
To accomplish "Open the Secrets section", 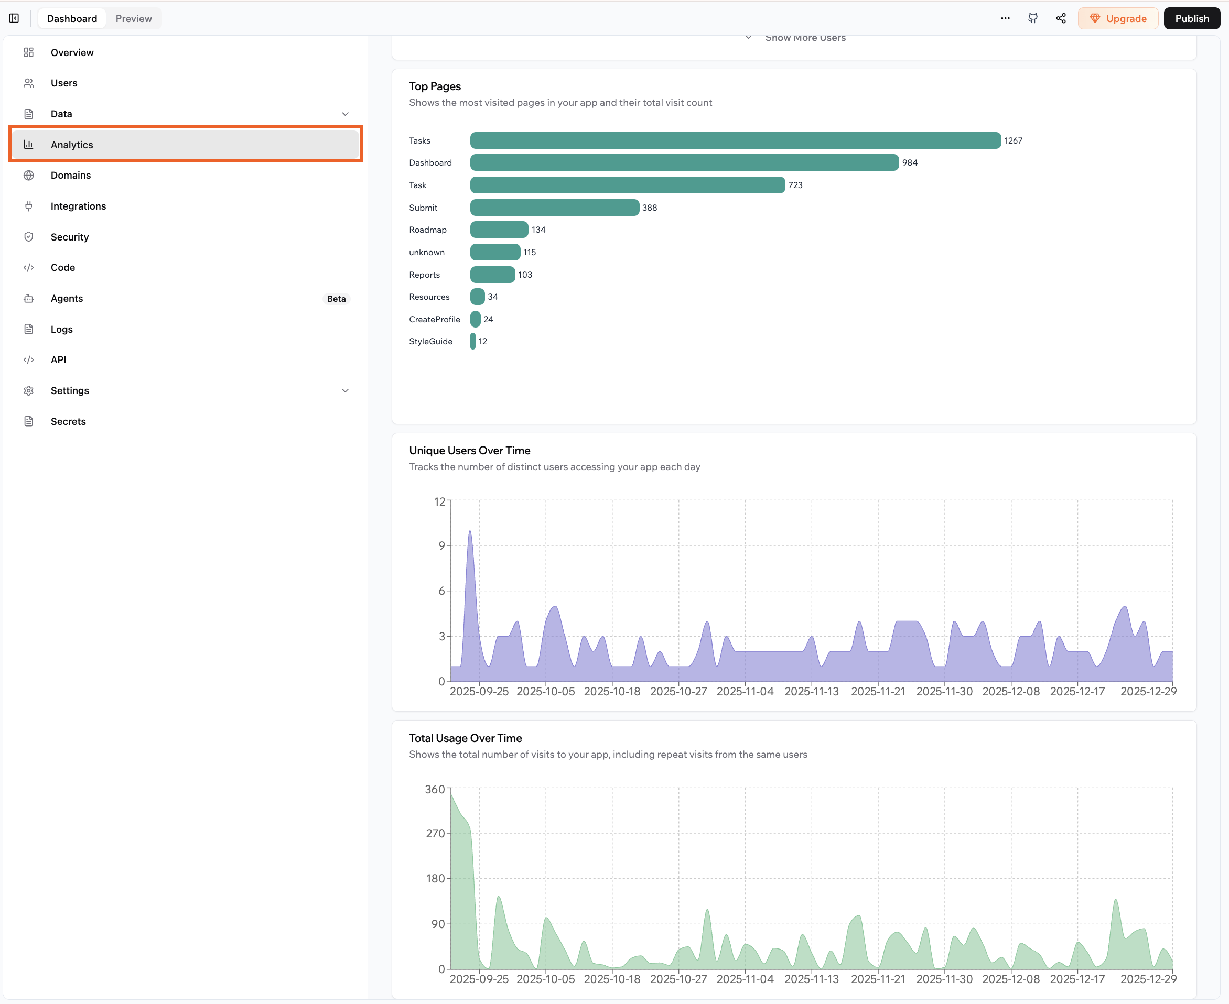I will click(x=68, y=421).
